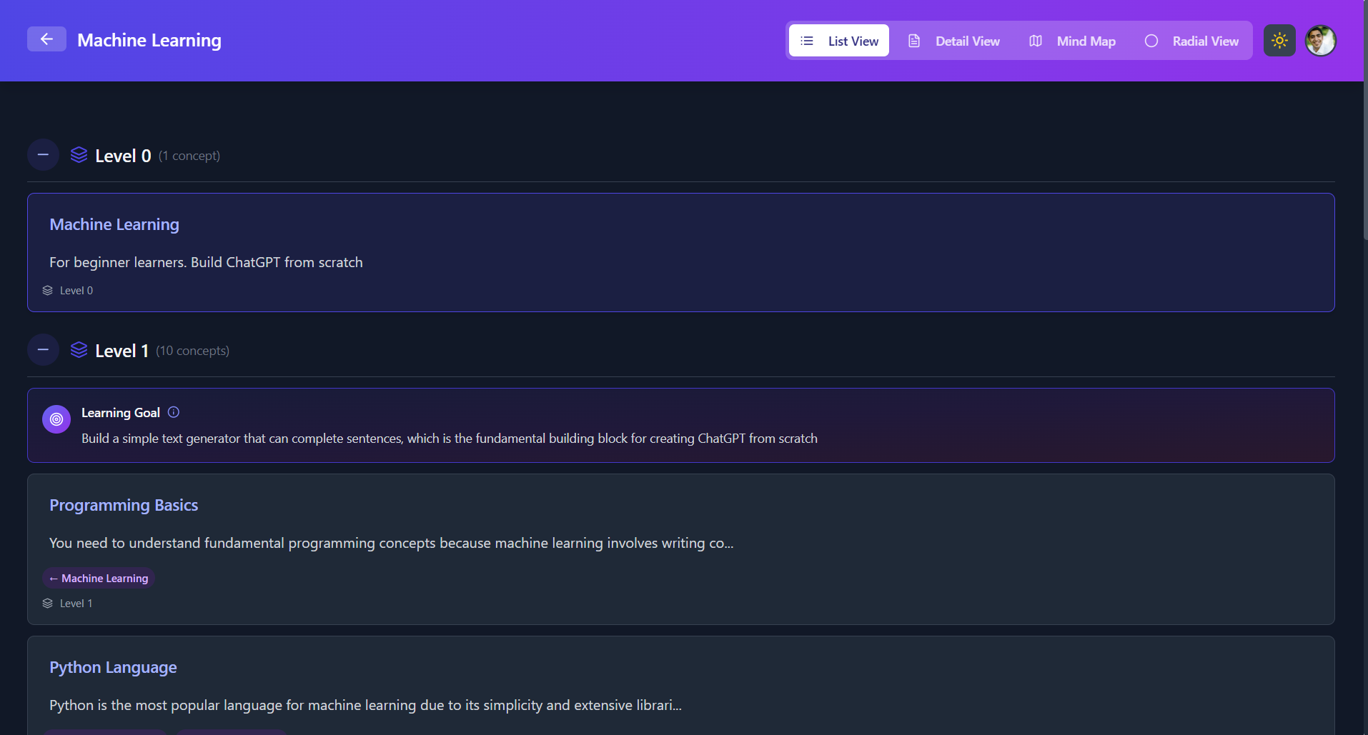Click the Learning Goal target icon
Image resolution: width=1368 pixels, height=735 pixels.
pyautogui.click(x=56, y=419)
